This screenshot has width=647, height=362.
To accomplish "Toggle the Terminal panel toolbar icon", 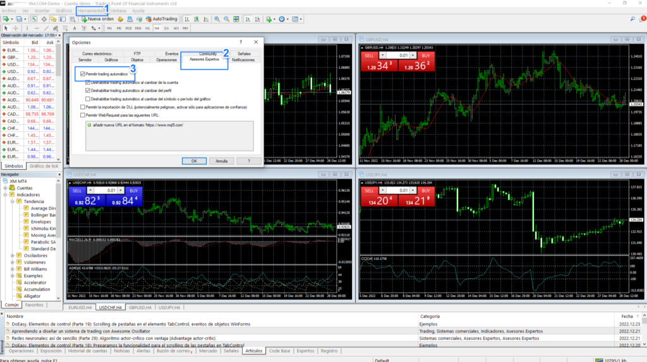I will click(x=63, y=19).
